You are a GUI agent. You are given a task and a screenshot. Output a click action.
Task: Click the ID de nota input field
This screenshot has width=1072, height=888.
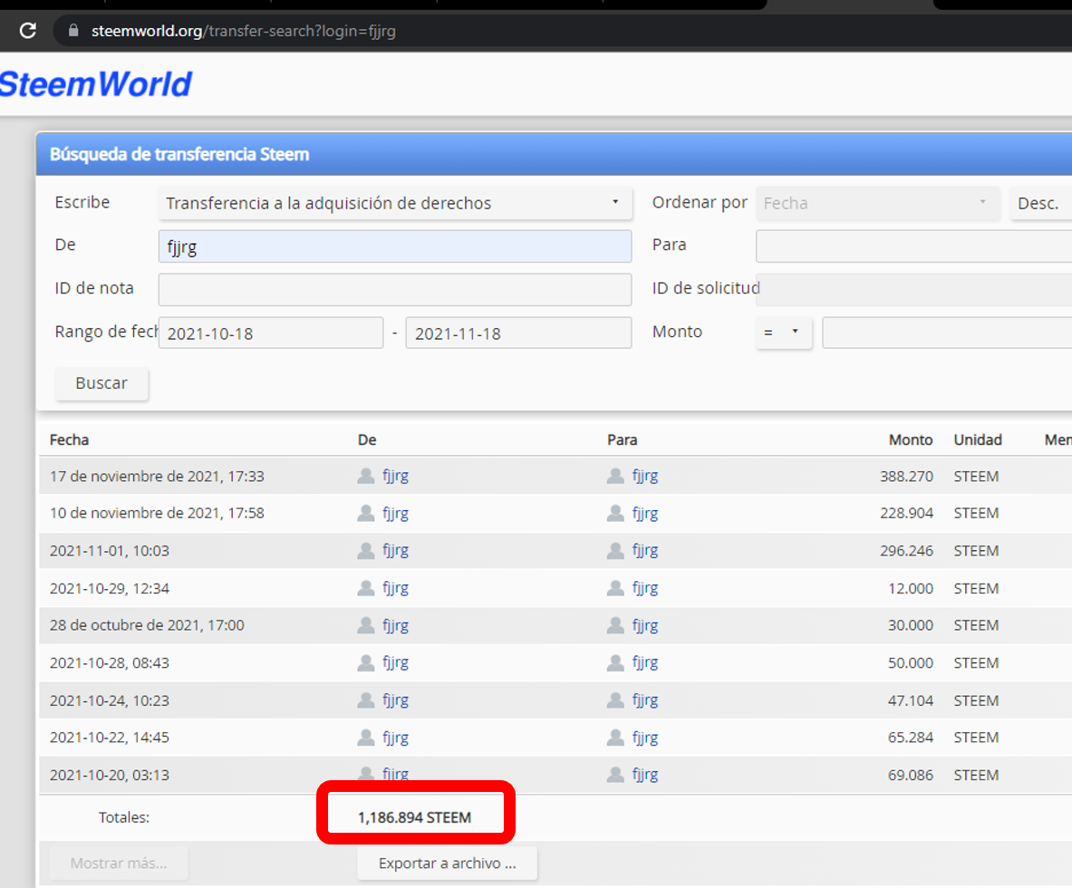coord(395,290)
